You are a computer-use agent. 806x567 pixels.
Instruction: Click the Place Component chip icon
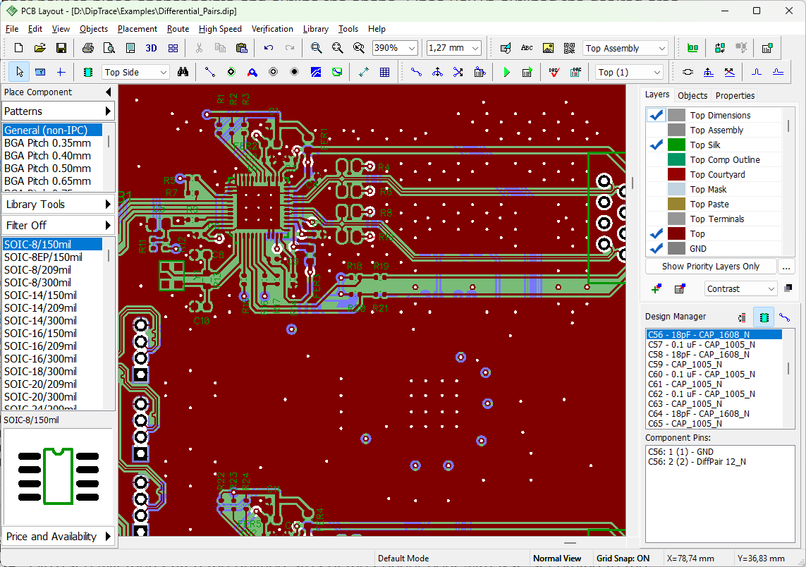pyautogui.click(x=88, y=72)
